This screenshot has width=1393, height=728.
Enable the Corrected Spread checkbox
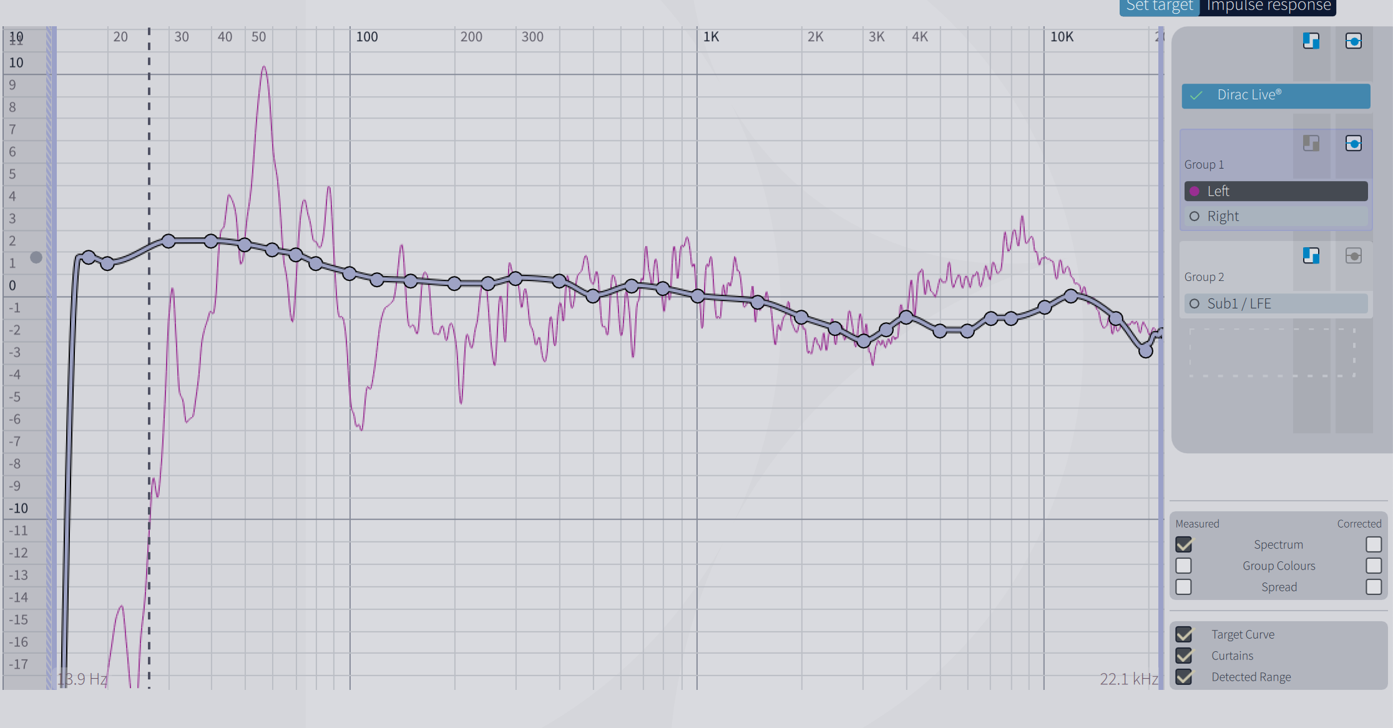(x=1373, y=587)
